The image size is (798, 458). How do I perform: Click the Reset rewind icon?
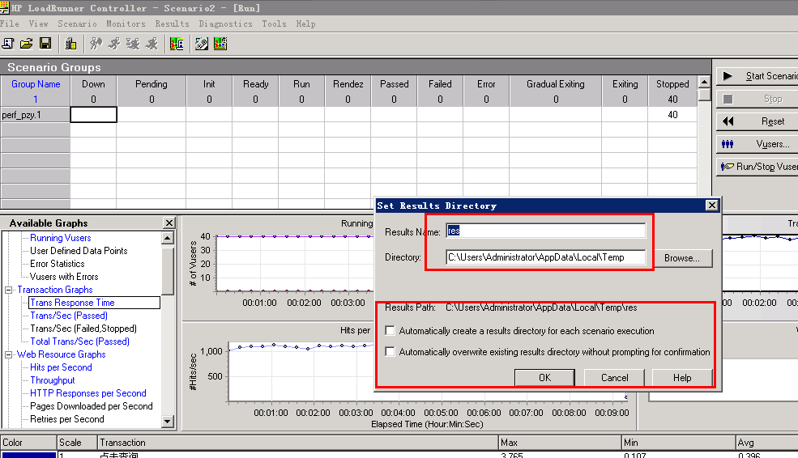click(728, 121)
